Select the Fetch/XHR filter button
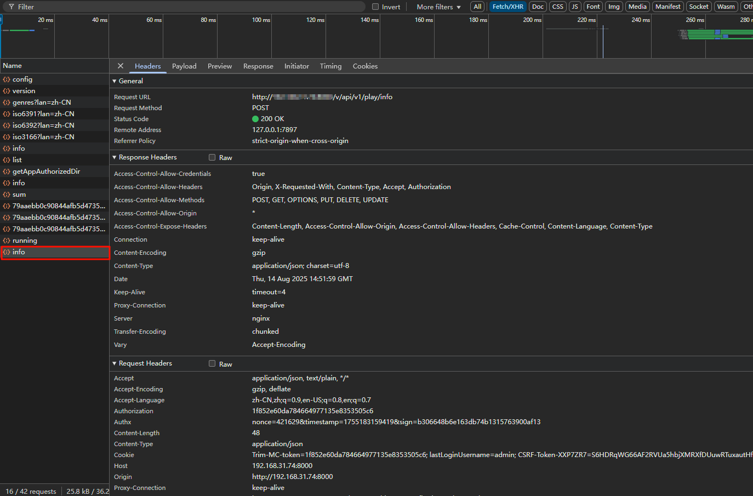This screenshot has width=753, height=496. pos(507,7)
